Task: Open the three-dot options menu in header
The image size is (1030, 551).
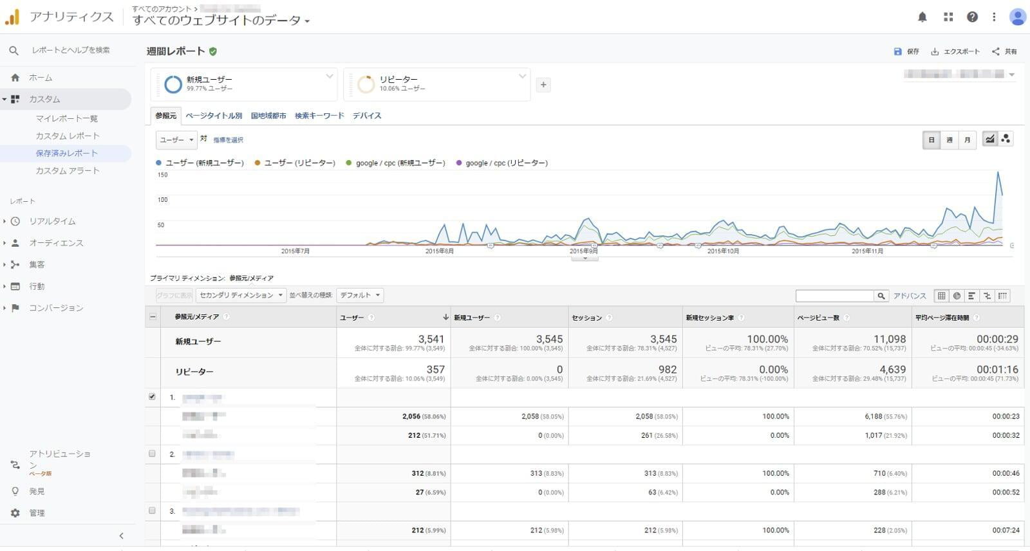Action: pyautogui.click(x=994, y=17)
